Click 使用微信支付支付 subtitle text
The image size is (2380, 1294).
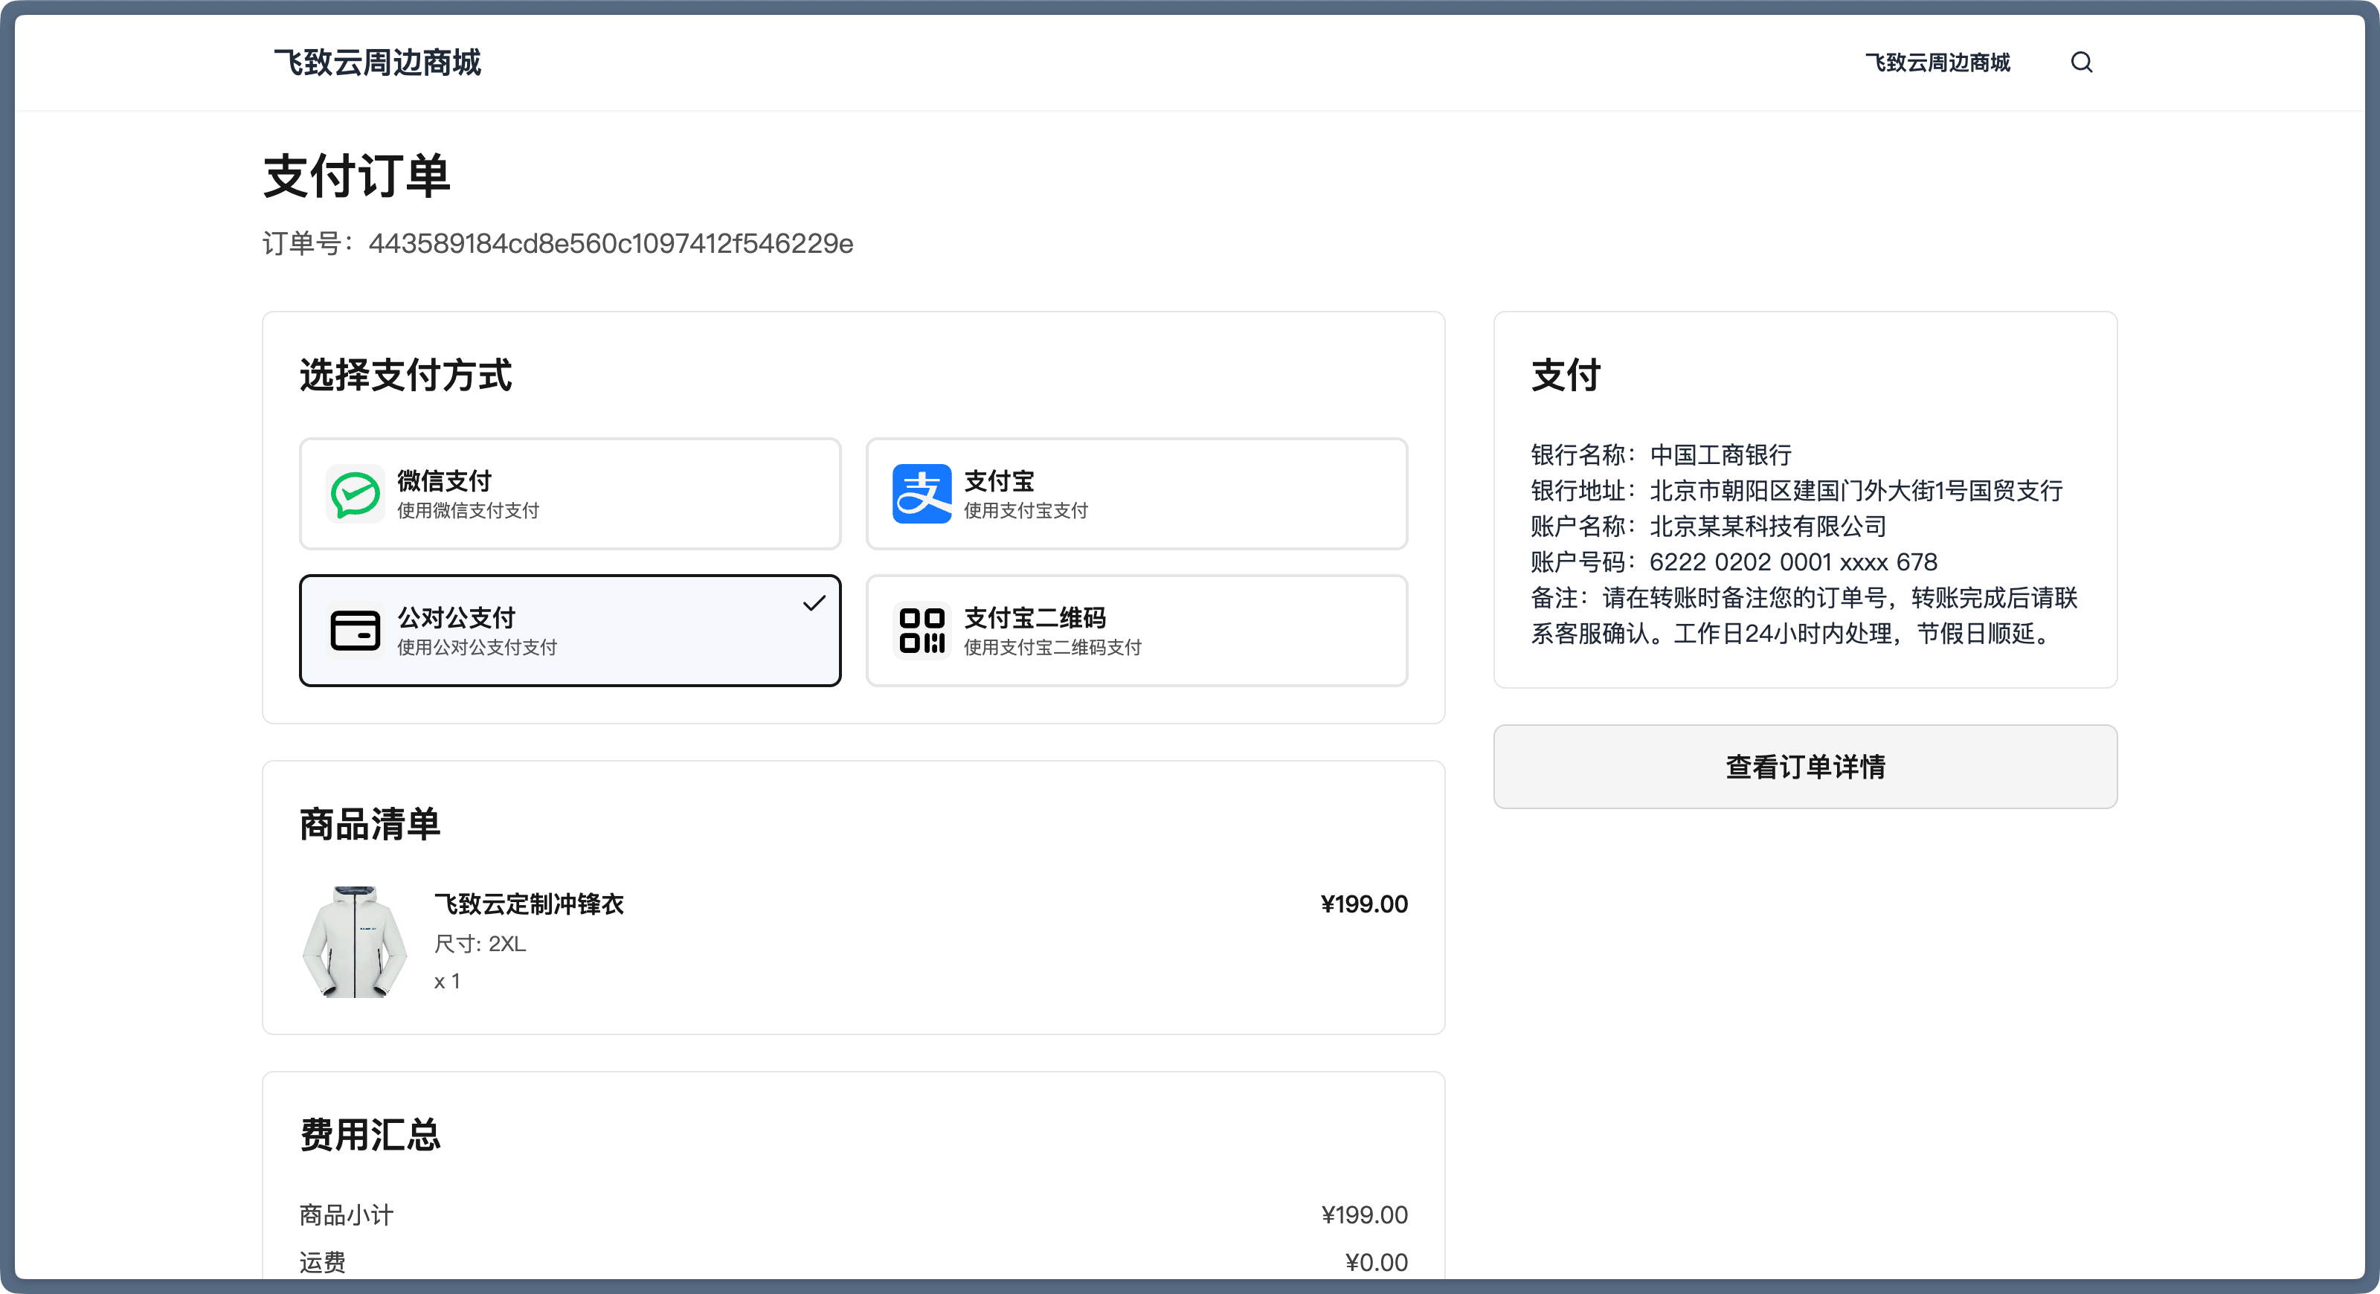coord(469,511)
